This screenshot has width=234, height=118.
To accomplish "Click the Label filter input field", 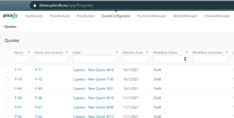I will (x=95, y=59).
